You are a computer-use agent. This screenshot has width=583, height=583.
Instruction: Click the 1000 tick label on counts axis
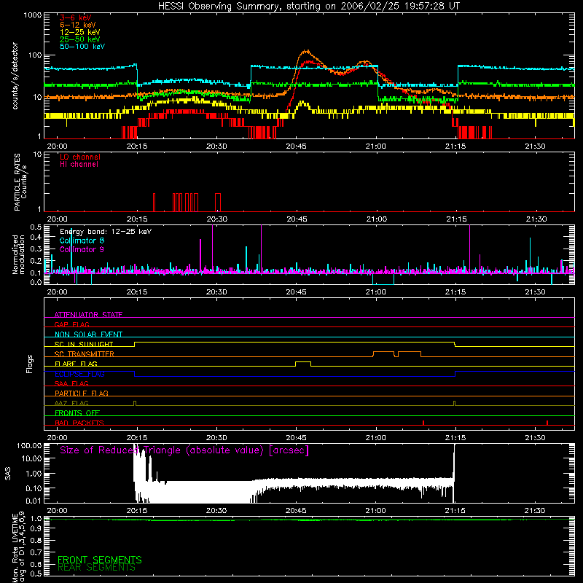click(x=32, y=15)
